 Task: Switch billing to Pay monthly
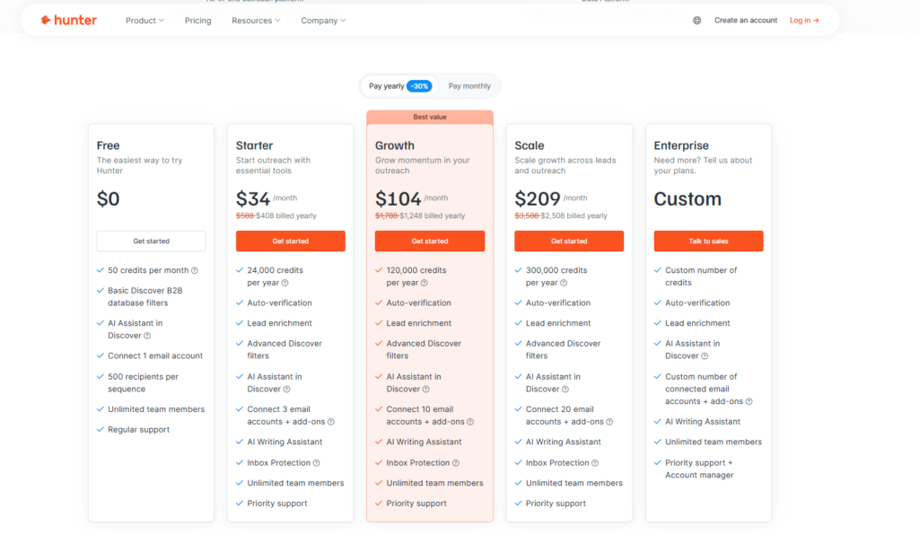[469, 86]
